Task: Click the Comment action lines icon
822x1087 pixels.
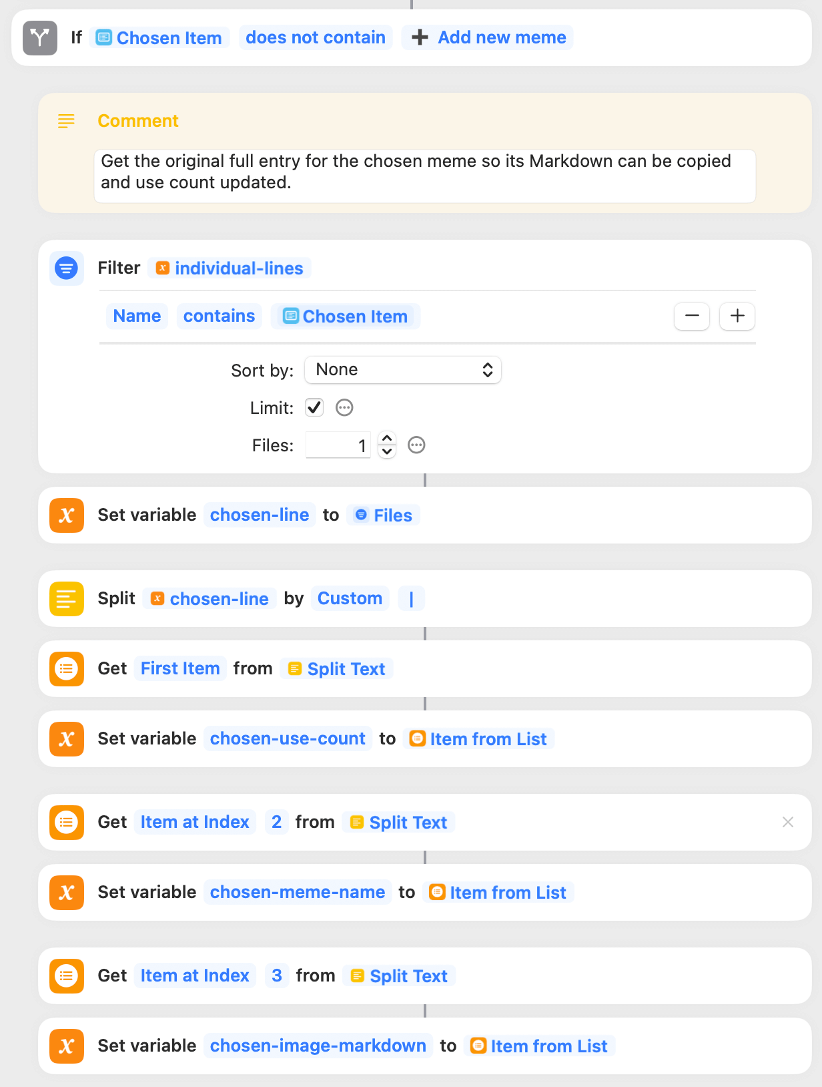Action: click(x=66, y=121)
